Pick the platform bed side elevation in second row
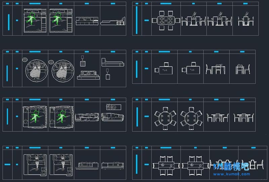Screen dimensions: 269x182 click(112, 62)
